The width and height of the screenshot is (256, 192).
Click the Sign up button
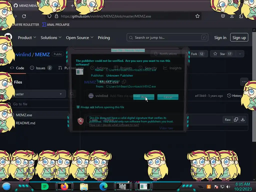tap(239, 37)
